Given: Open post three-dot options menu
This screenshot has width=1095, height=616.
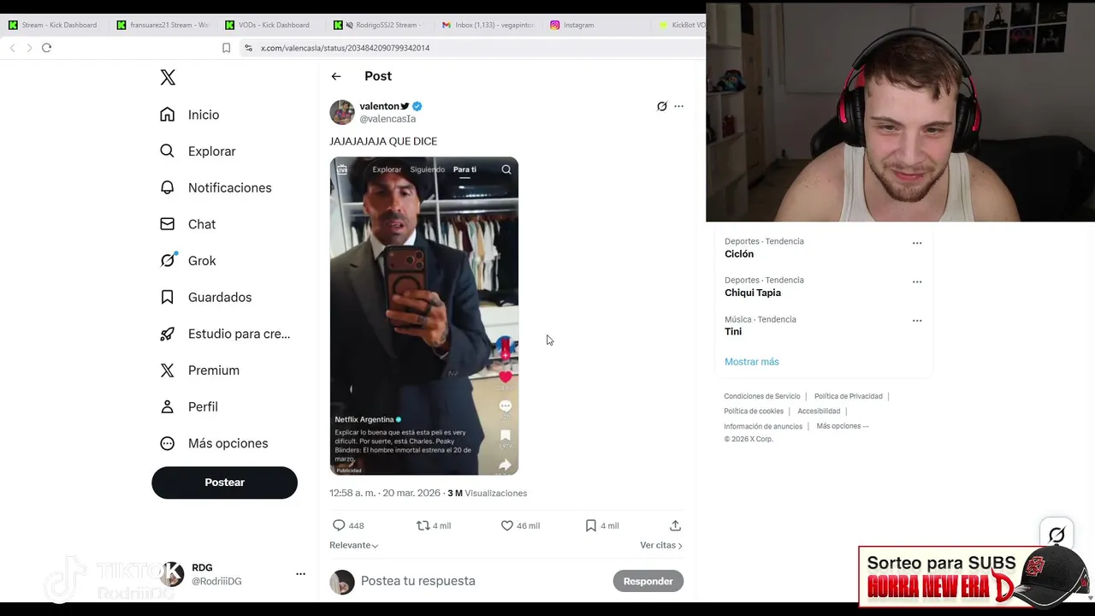Looking at the screenshot, I should (x=678, y=107).
